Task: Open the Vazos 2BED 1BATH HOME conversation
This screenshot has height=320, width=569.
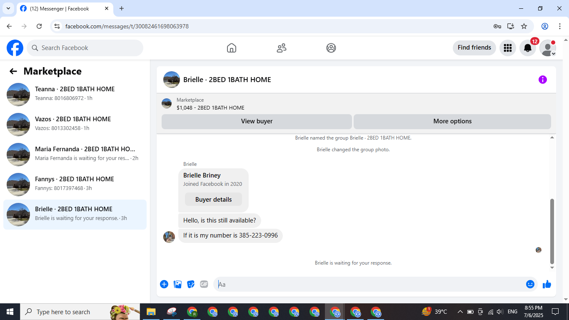Action: pos(75,125)
